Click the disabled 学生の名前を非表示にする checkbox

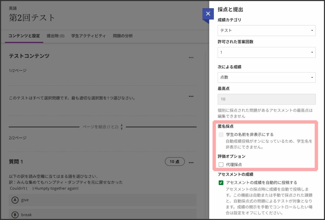pyautogui.click(x=221, y=134)
